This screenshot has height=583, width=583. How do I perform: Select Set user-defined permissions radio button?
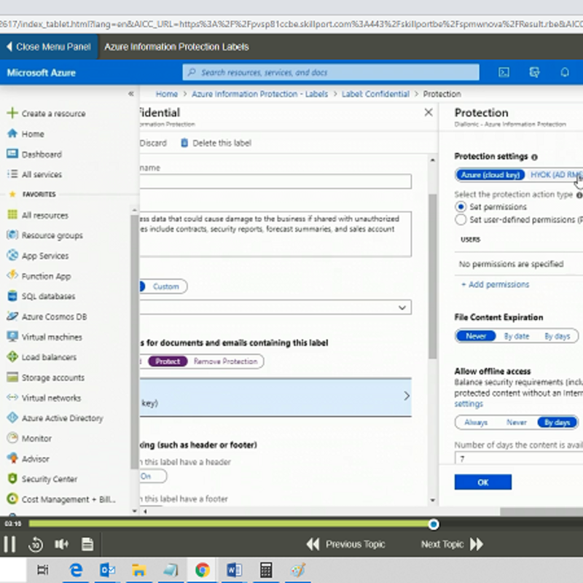(x=461, y=220)
